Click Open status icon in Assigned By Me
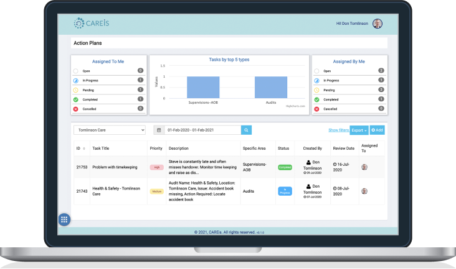This screenshot has height=269, width=456. click(x=316, y=71)
